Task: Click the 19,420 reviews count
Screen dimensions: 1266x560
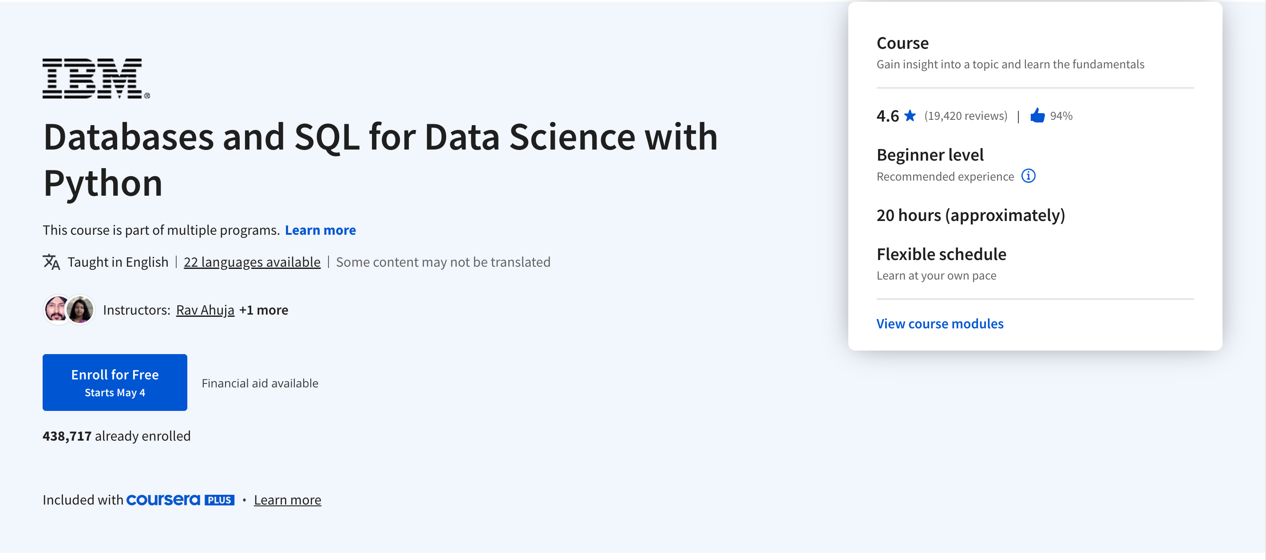Action: 966,116
